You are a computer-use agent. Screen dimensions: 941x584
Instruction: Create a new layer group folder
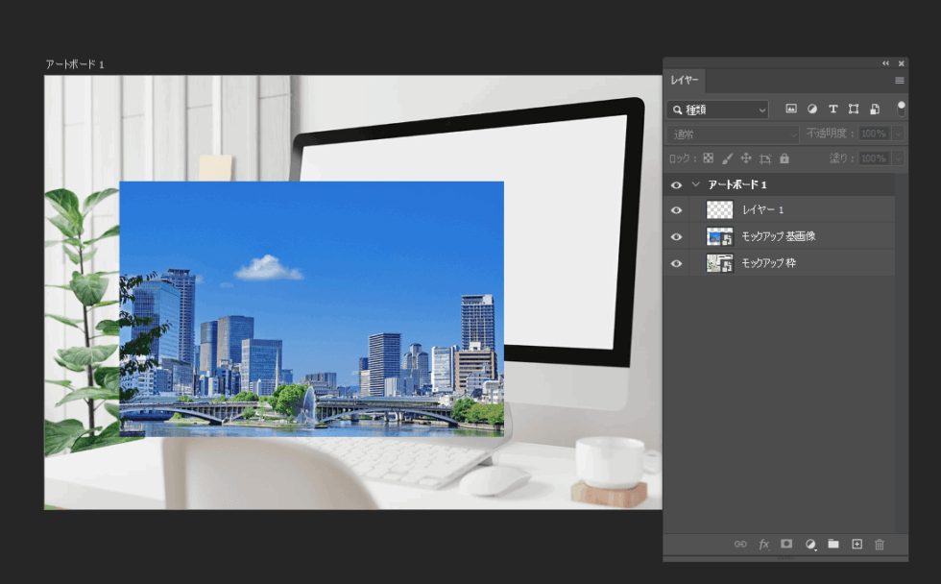pos(833,545)
